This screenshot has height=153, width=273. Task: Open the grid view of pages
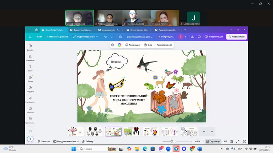point(232,142)
